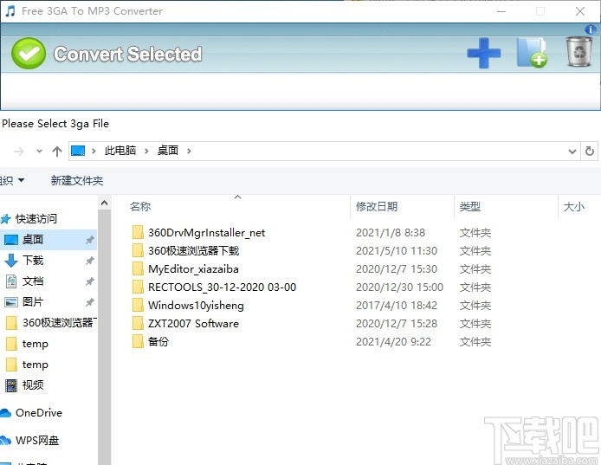Click the pin icon beside 文档
The height and width of the screenshot is (465, 601).
[90, 281]
